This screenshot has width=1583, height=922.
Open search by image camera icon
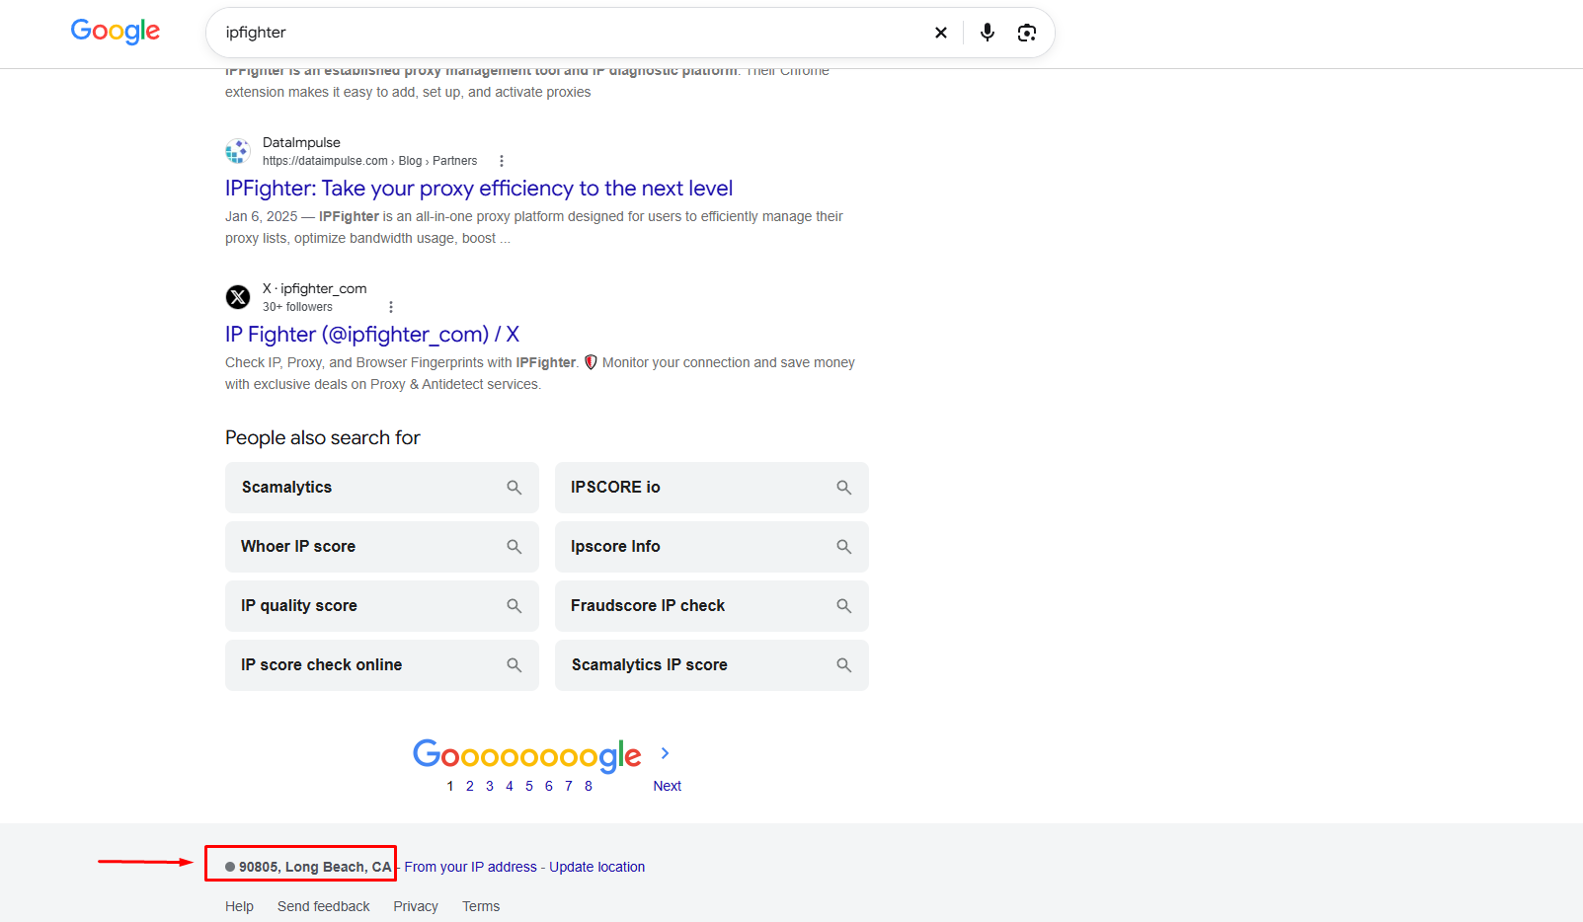point(1027,33)
